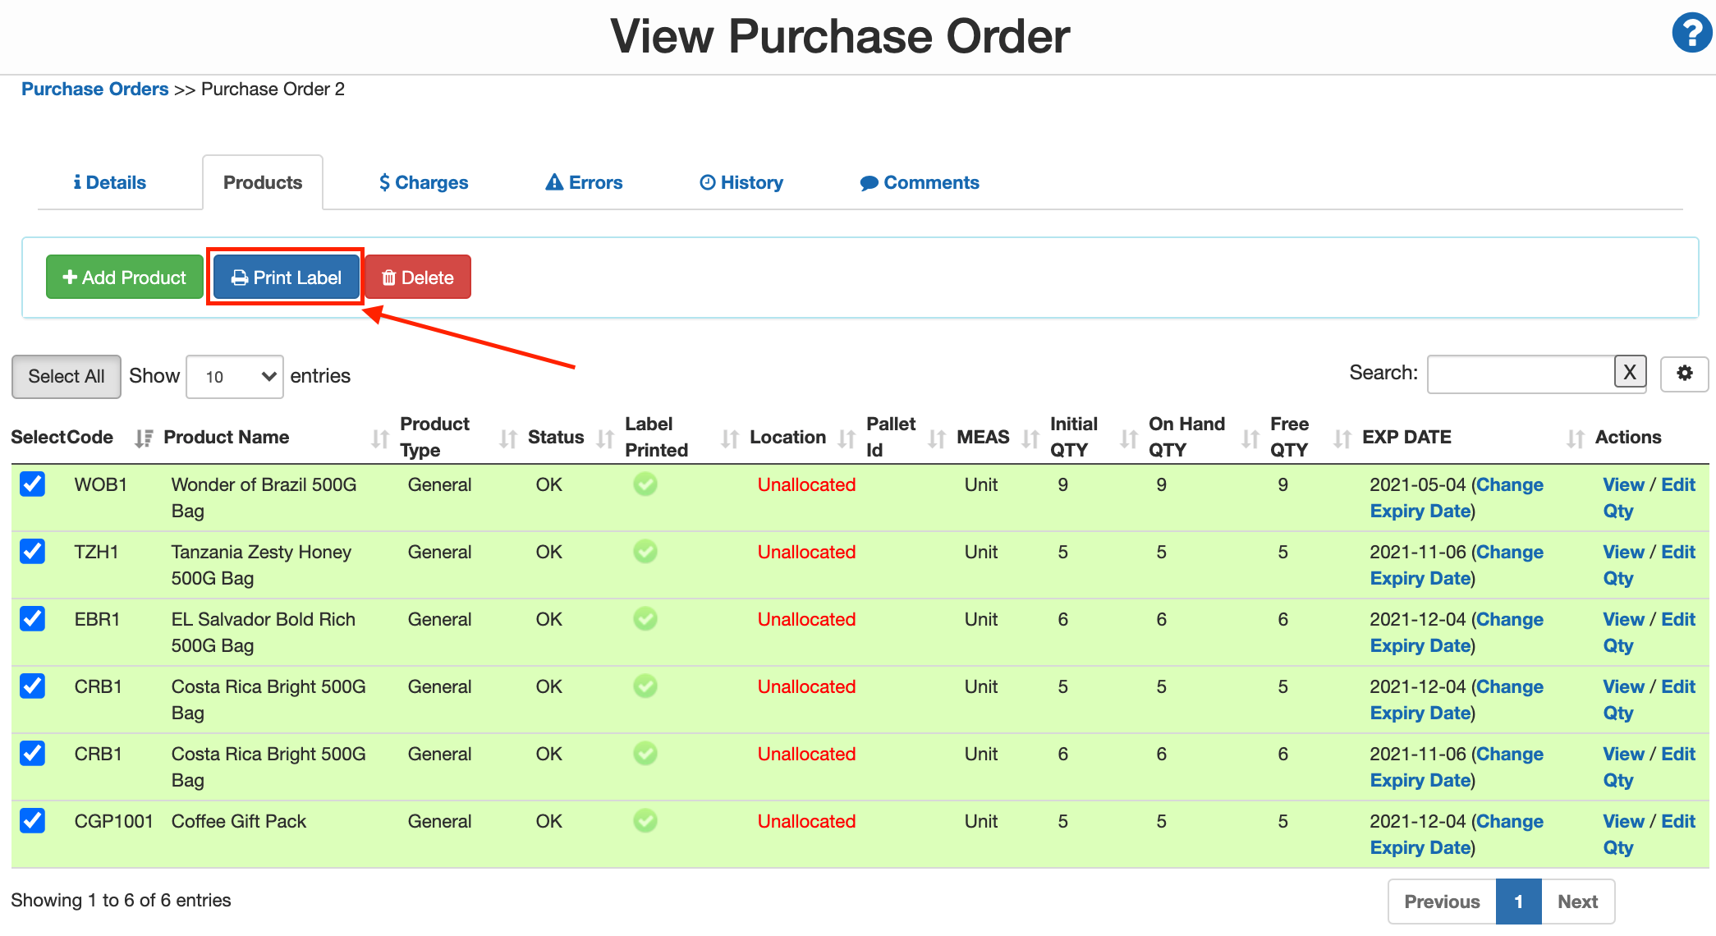Click the trash icon on Delete button
The height and width of the screenshot is (936, 1716).
click(x=389, y=277)
